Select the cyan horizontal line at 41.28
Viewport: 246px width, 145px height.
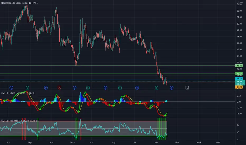(x=118, y=80)
